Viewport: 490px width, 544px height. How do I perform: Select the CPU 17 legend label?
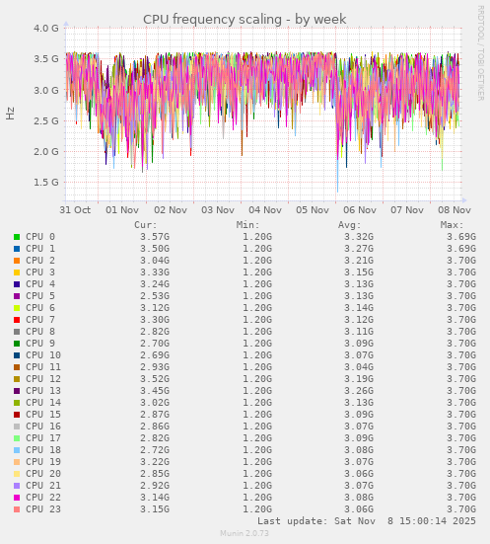pos(43,437)
